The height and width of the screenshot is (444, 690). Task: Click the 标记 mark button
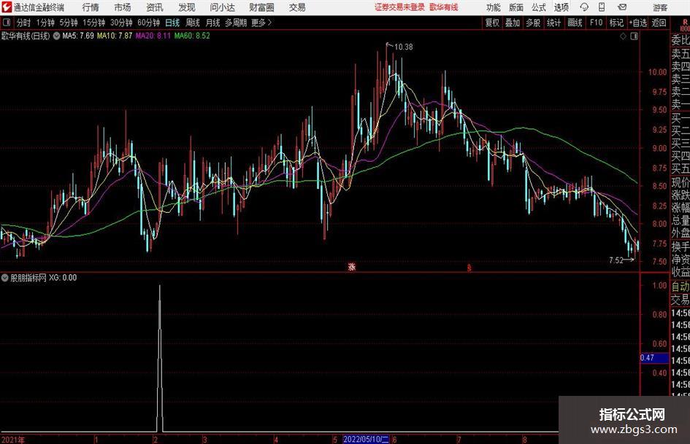tap(616, 23)
